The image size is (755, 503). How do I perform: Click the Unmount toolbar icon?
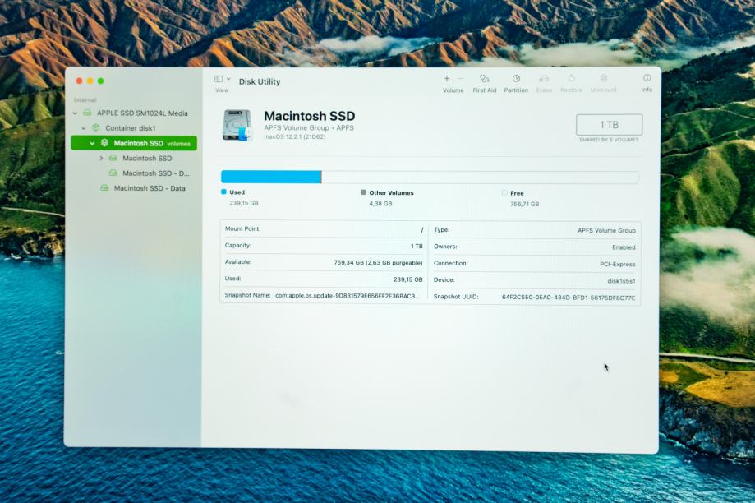tap(603, 78)
